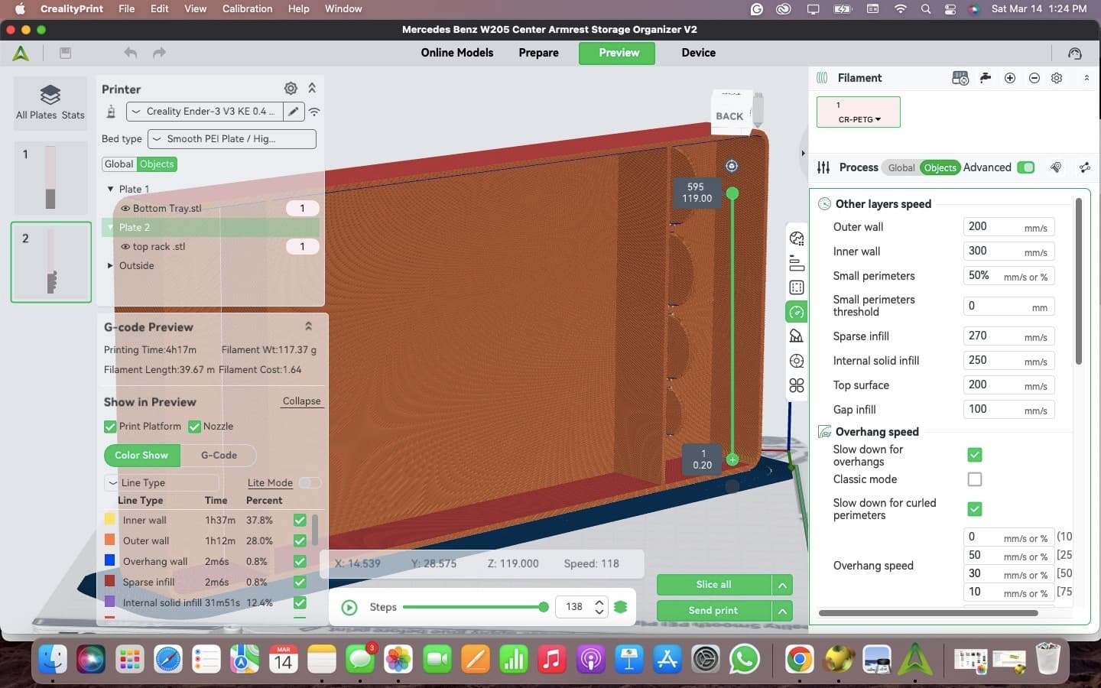Open the Line Type color scheme dropdown

tap(162, 483)
